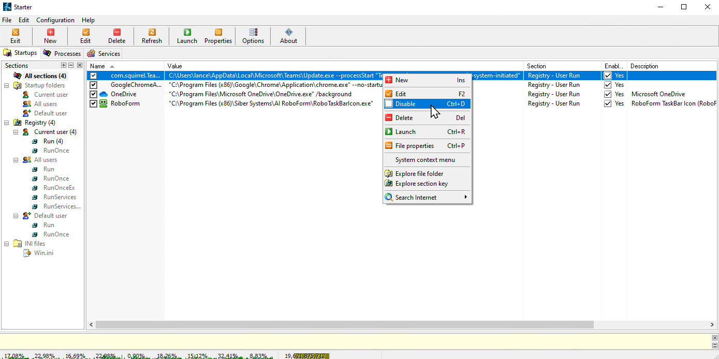Open the Configuration menu
This screenshot has height=359, width=719.
[x=55, y=20]
